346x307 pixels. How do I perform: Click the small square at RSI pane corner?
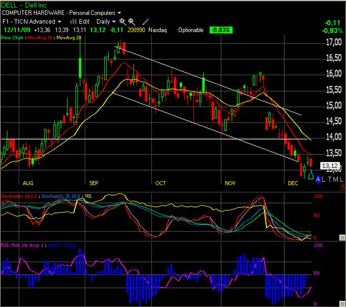(x=342, y=304)
